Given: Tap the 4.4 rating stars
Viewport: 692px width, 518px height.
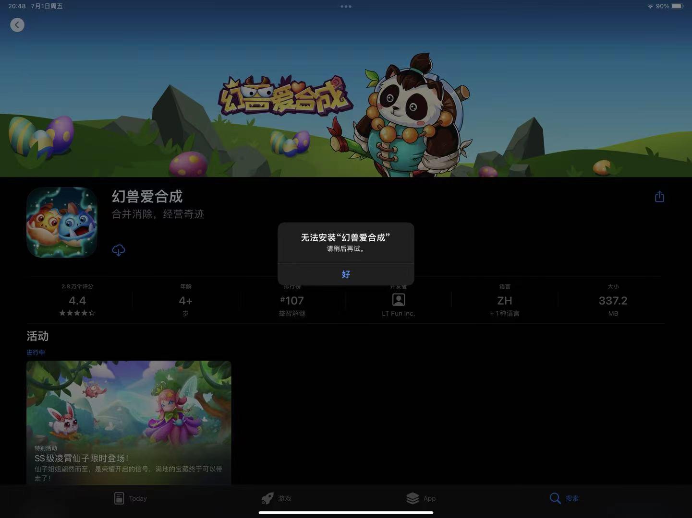Looking at the screenshot, I should [77, 313].
